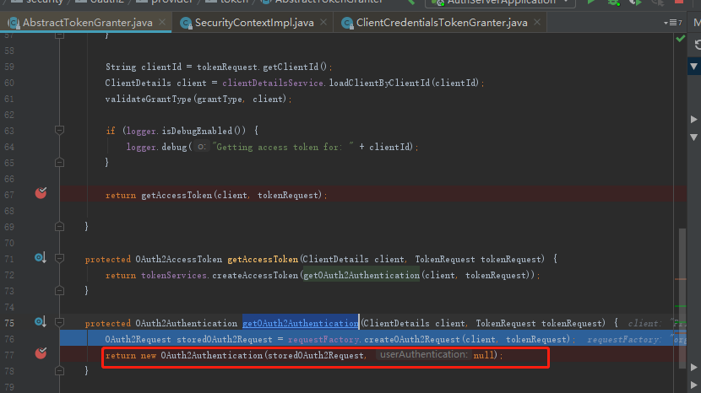Click 'requestFactory' field on line 76
This screenshot has width=701, height=393.
point(323,339)
